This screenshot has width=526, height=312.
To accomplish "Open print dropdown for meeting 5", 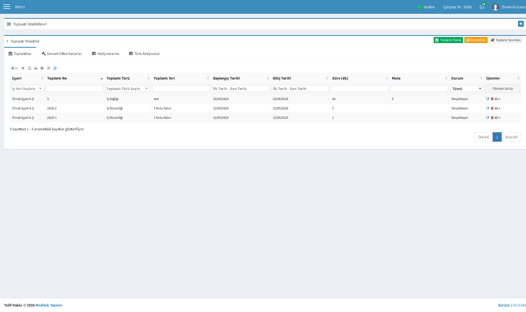I will coord(498,99).
